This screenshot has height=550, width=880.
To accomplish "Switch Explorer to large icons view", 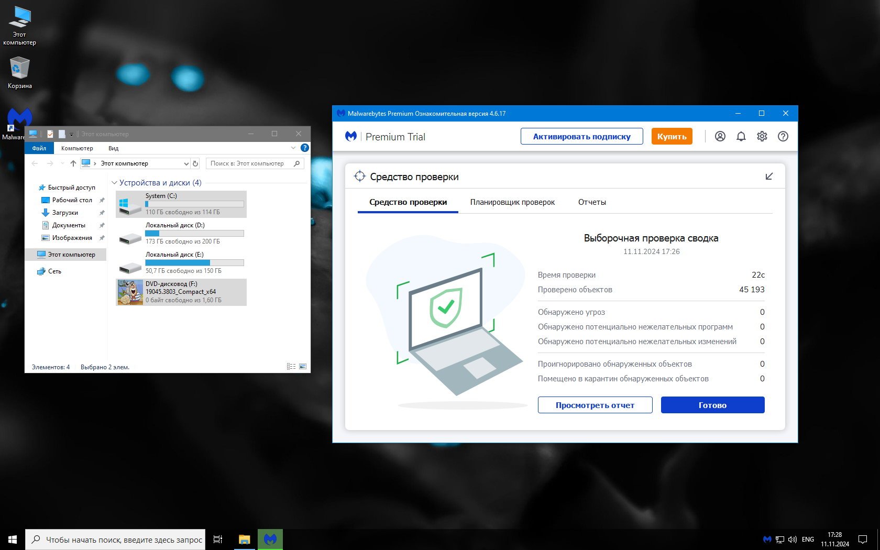I will pyautogui.click(x=303, y=367).
